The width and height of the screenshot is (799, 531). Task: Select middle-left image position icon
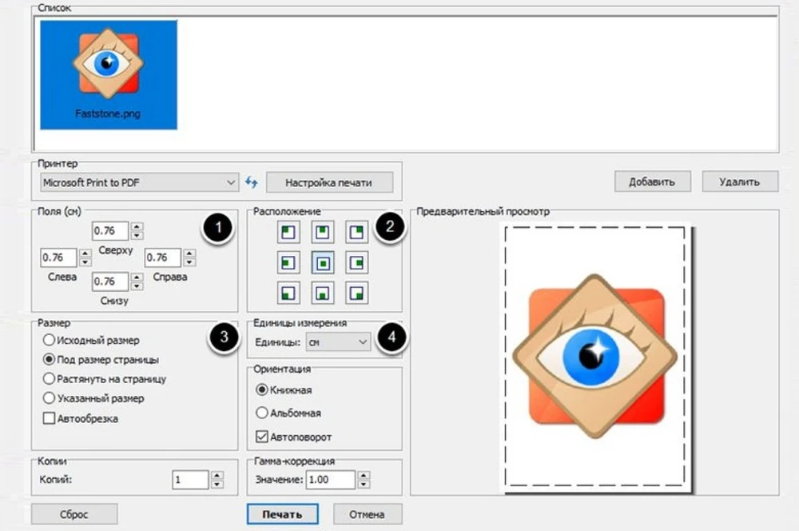(288, 262)
